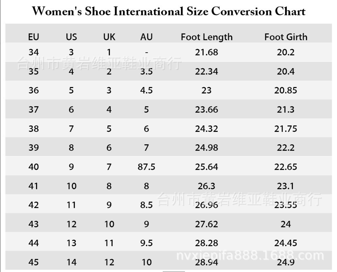Click the Foot Length column header
The width and height of the screenshot is (337, 272).
[x=207, y=37]
